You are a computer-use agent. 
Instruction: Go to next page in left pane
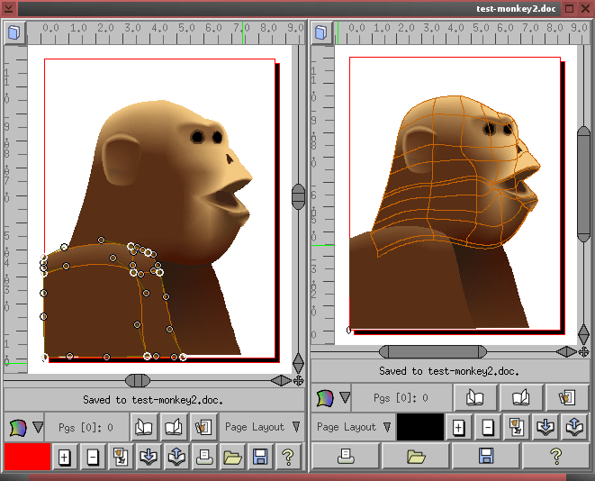point(174,428)
